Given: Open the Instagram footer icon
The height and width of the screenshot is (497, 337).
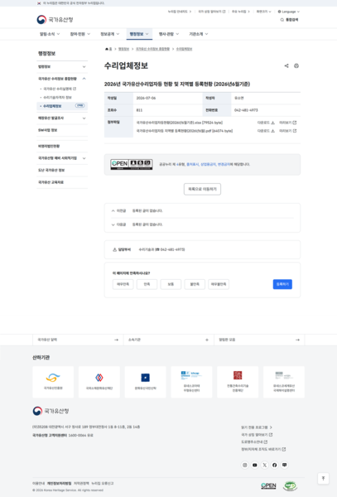Looking at the screenshot, I should [x=245, y=465].
